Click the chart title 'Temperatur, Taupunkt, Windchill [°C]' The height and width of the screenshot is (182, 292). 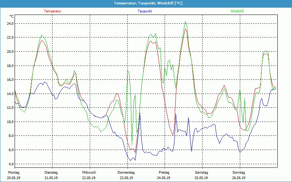pos(148,3)
